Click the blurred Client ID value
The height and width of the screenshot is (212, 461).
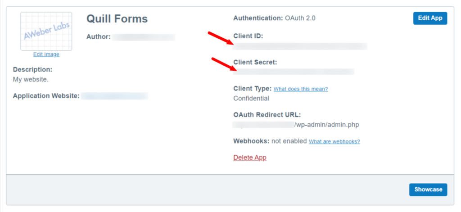pos(300,46)
